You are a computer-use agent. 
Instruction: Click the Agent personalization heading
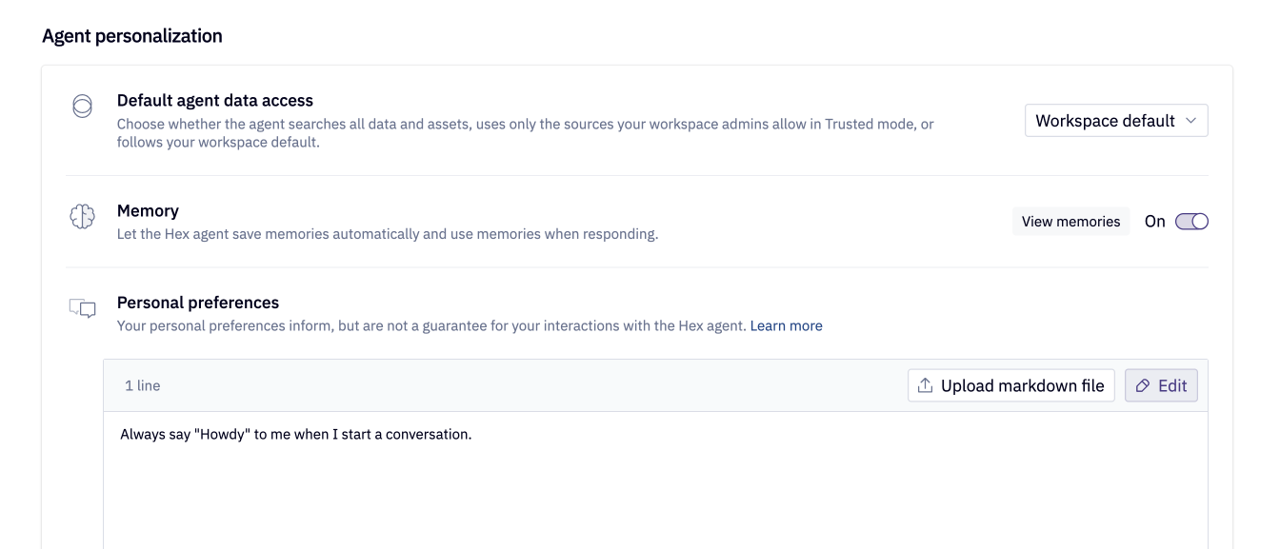(x=132, y=36)
